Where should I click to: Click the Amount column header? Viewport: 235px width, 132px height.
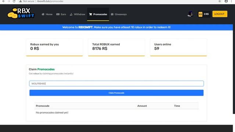click(142, 106)
